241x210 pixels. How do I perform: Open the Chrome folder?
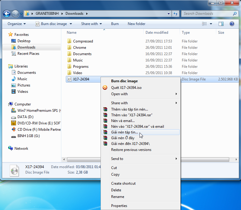pos(79,48)
